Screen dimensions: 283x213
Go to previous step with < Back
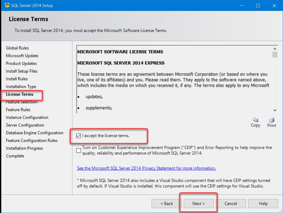click(x=166, y=203)
